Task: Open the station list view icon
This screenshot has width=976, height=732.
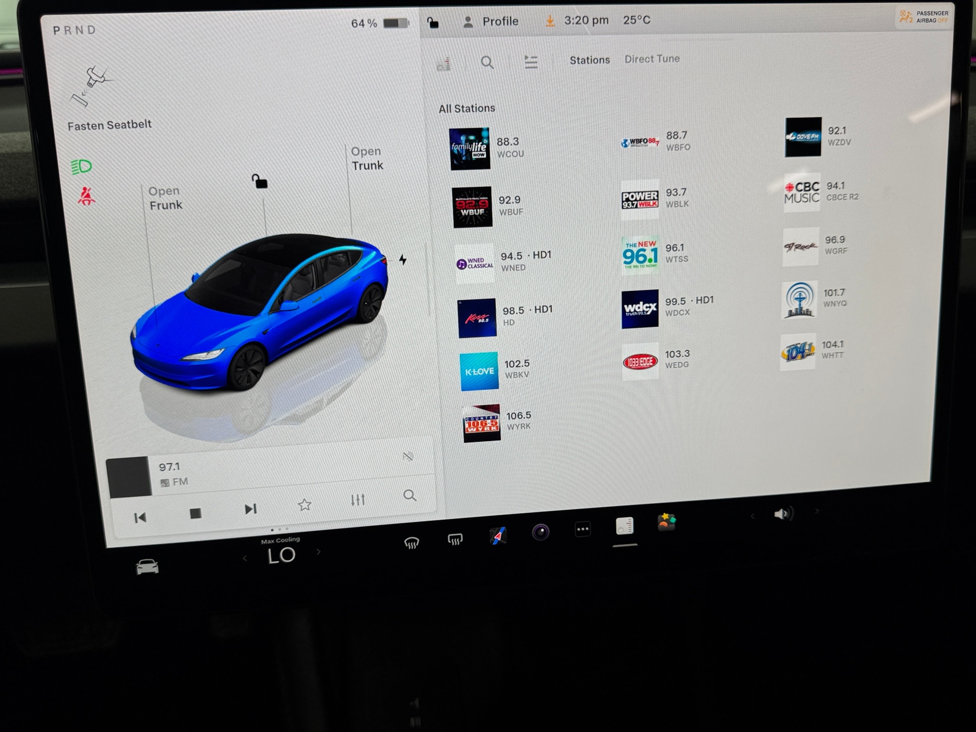Action: [x=531, y=61]
